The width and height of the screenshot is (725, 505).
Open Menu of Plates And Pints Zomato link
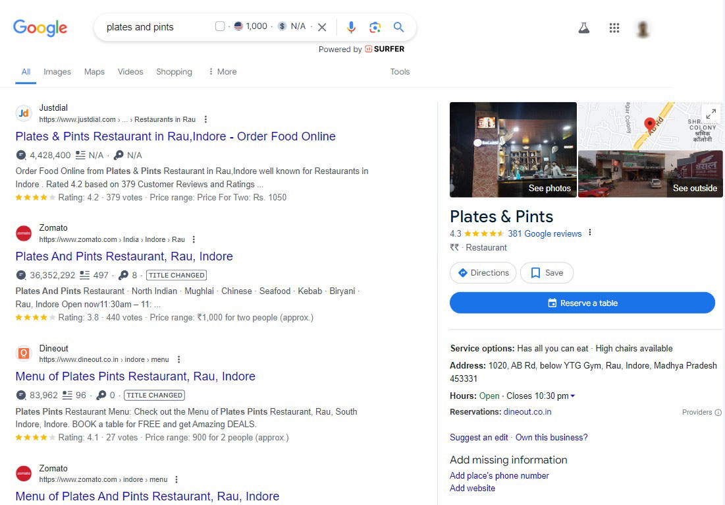click(x=148, y=496)
